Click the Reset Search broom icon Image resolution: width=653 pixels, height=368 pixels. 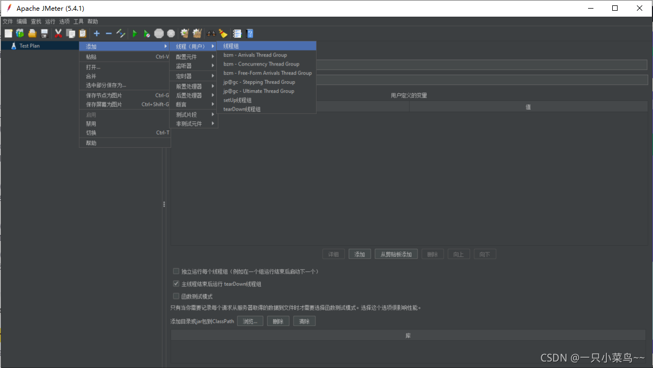pos(223,33)
